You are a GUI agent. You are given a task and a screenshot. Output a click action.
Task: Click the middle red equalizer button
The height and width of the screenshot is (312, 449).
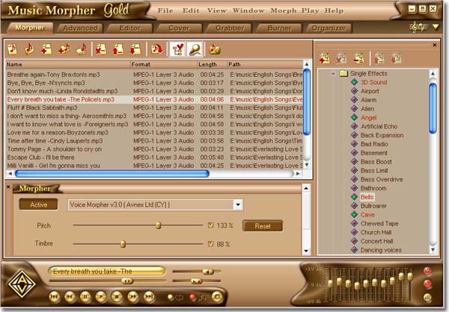(x=427, y=284)
